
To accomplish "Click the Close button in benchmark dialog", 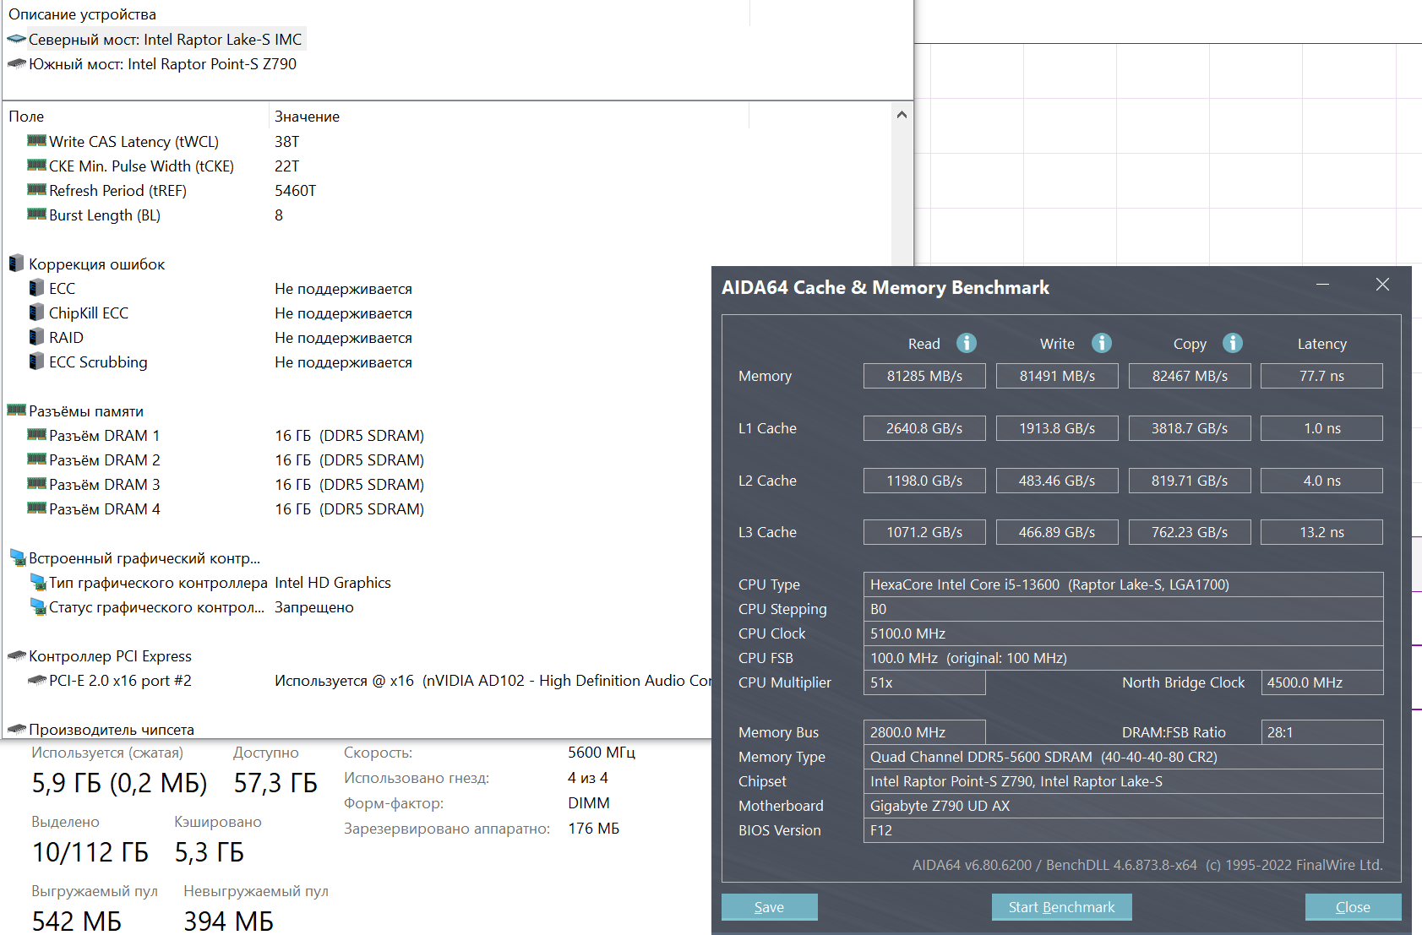I will (x=1353, y=907).
